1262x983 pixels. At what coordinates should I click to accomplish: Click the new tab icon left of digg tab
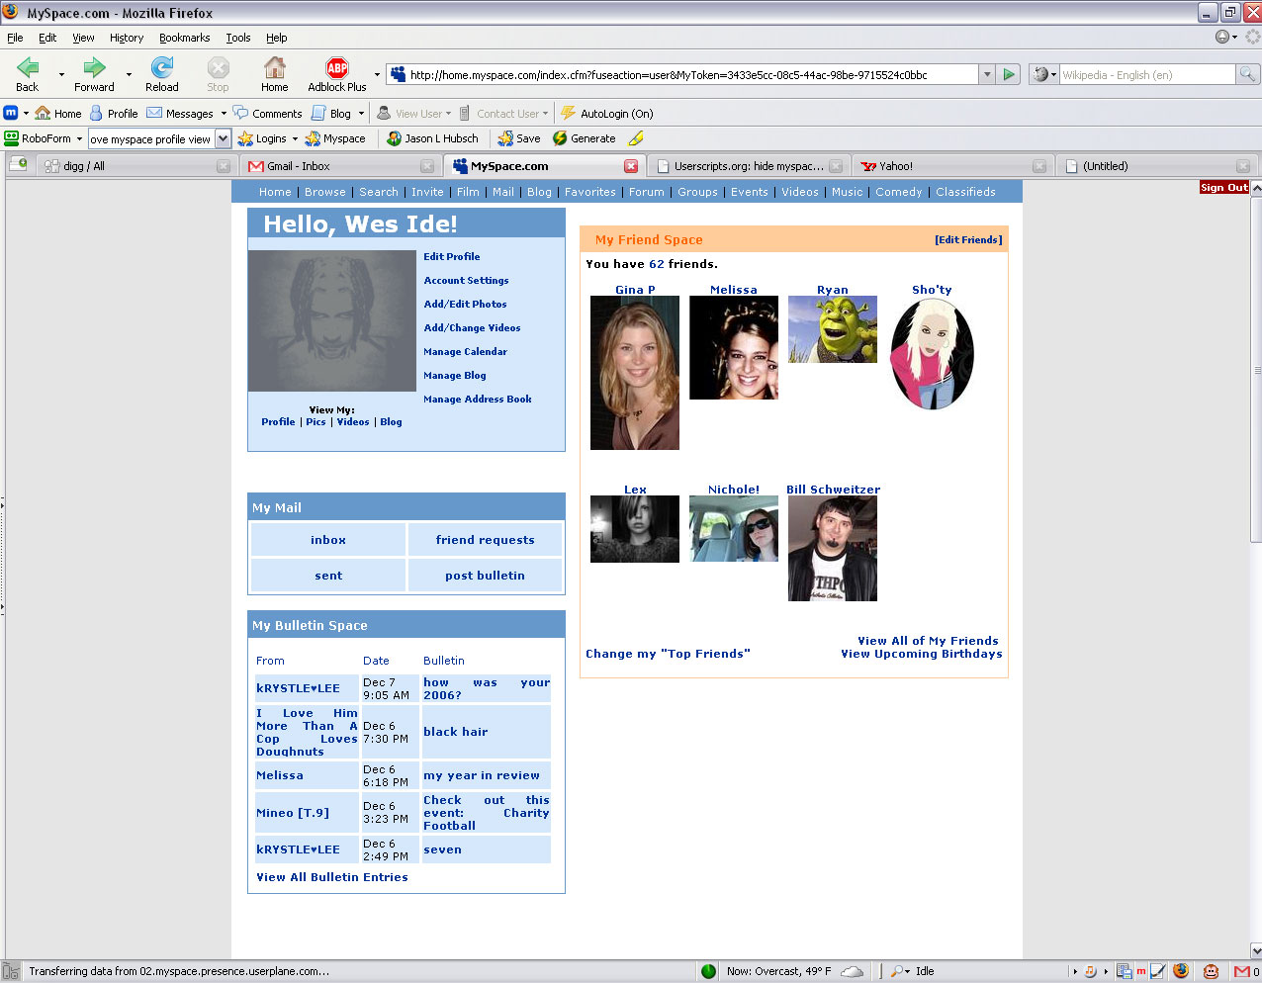18,165
